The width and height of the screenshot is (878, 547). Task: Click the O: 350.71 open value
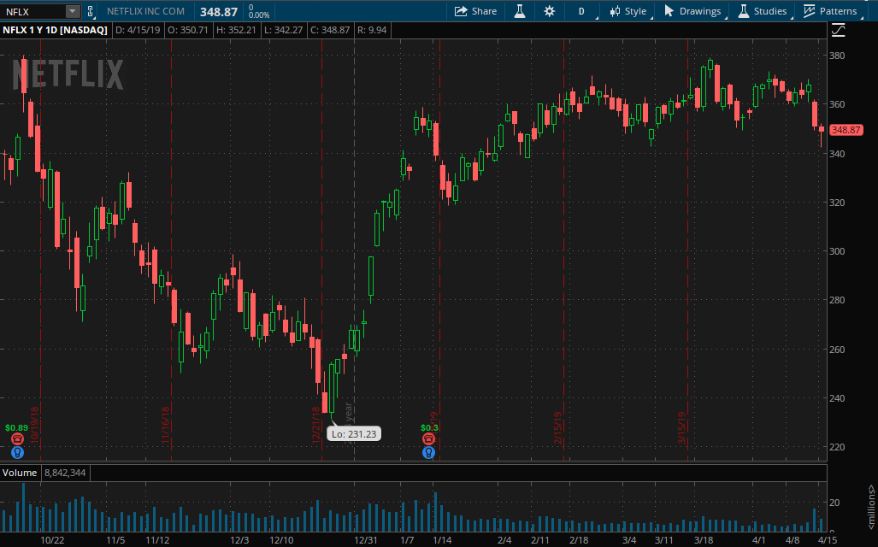coord(187,30)
